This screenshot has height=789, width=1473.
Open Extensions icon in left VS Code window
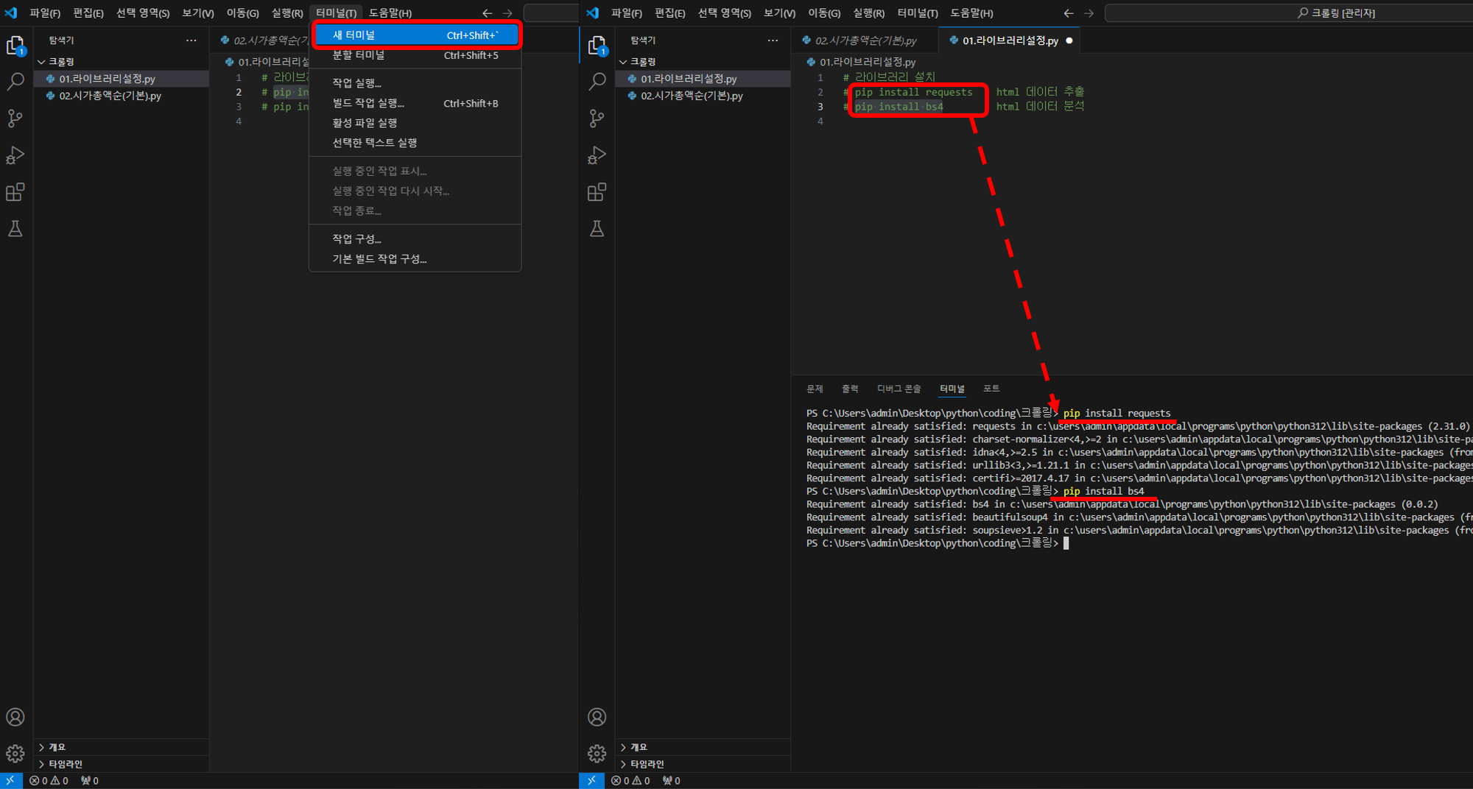[15, 192]
